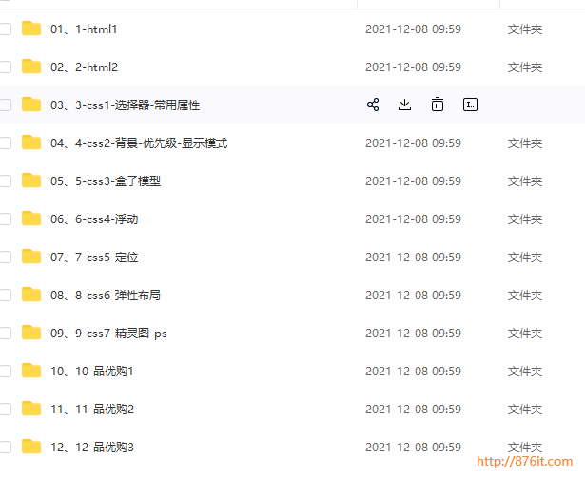Click the folder icon of 01、1-html1

point(31,29)
